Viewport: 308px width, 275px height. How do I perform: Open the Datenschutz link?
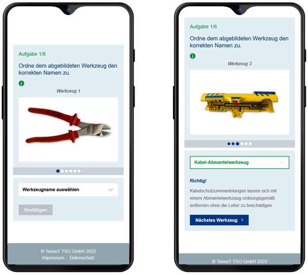[x=82, y=258]
